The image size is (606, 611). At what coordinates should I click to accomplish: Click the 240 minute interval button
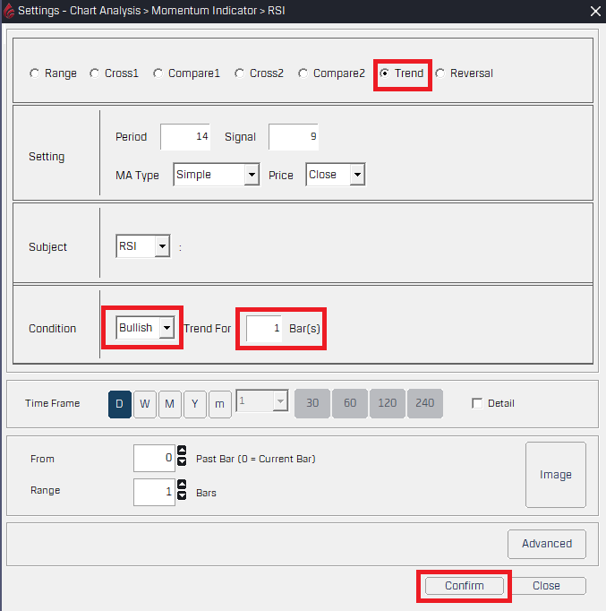coord(425,404)
